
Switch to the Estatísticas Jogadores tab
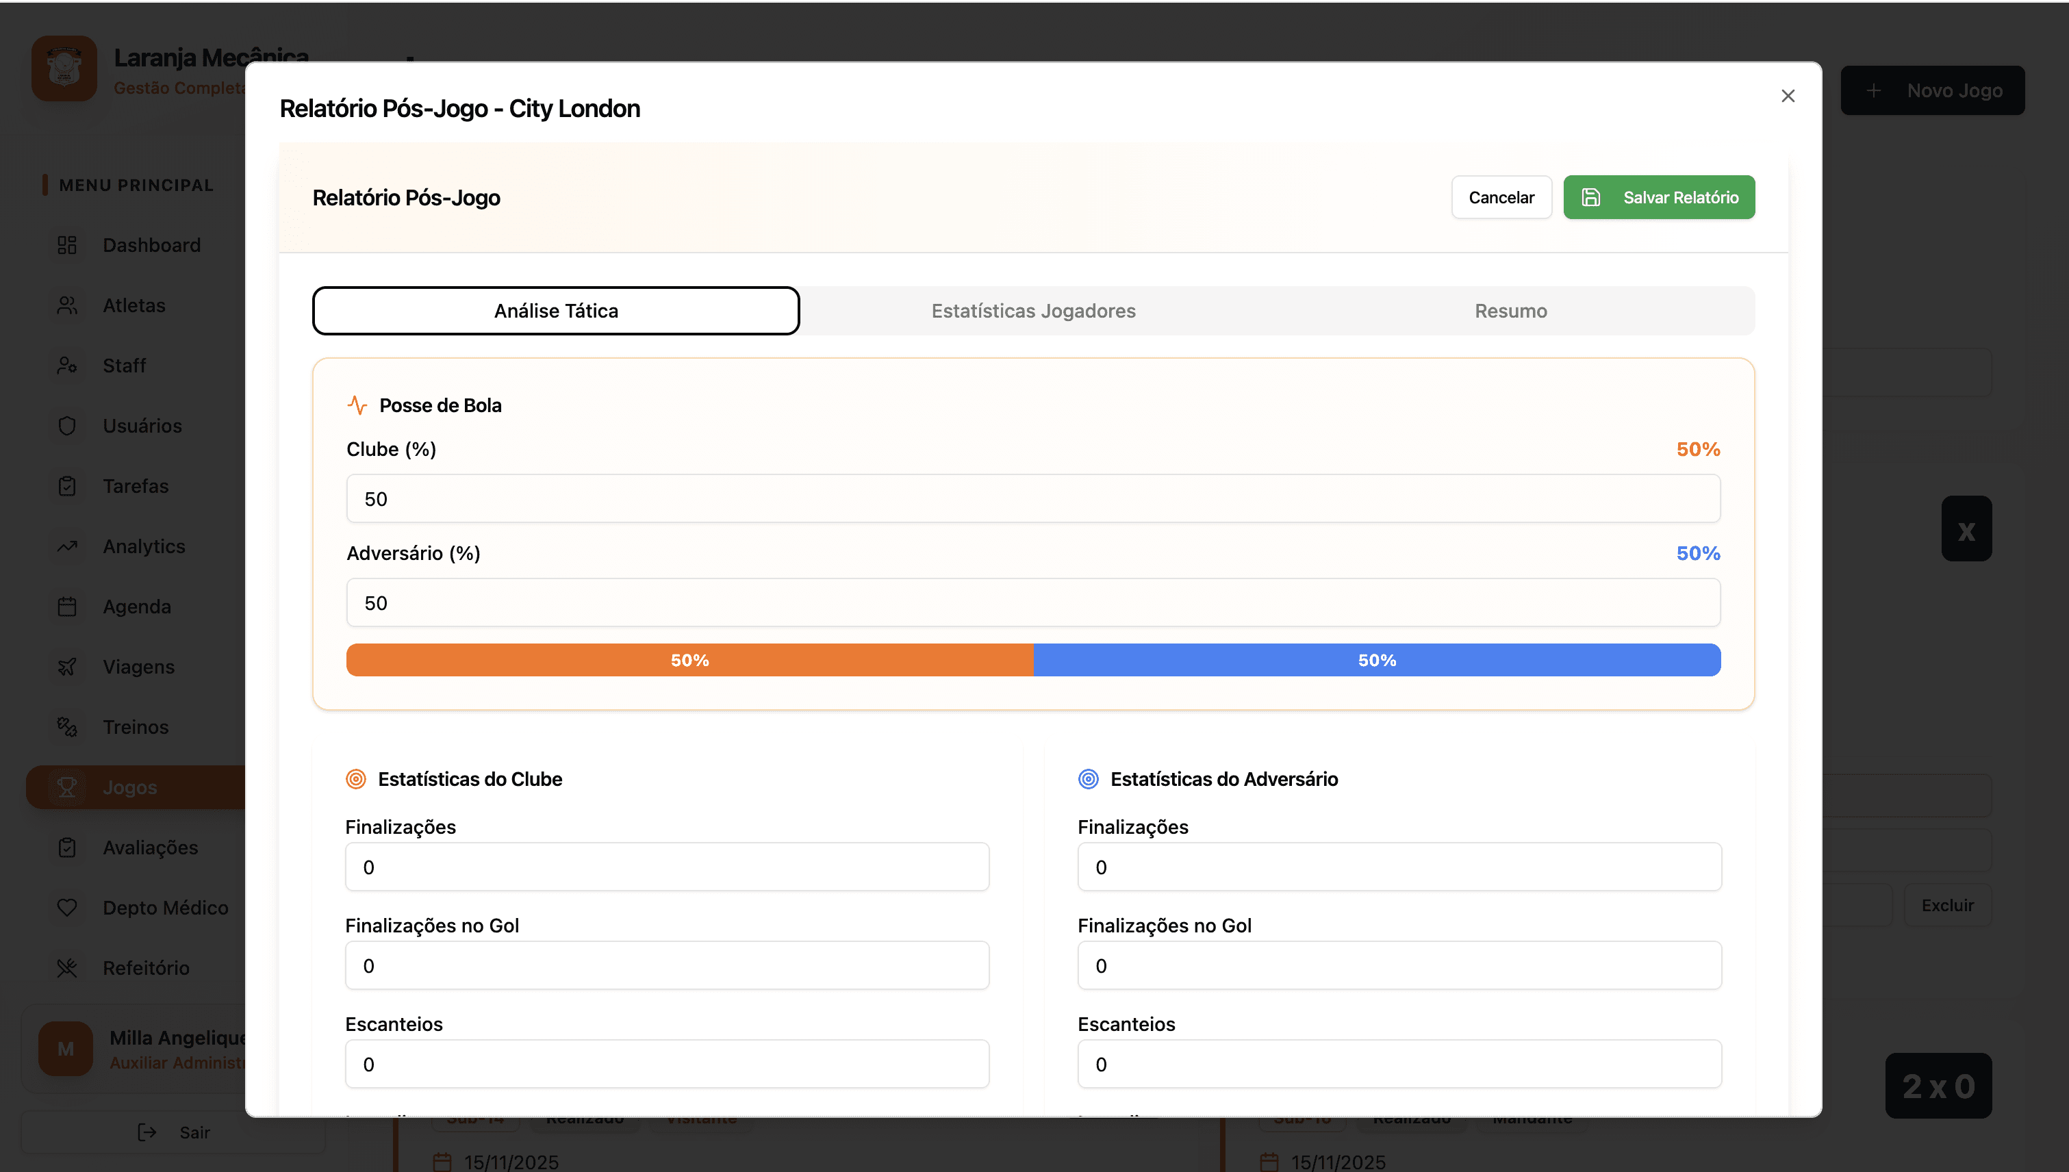point(1033,311)
